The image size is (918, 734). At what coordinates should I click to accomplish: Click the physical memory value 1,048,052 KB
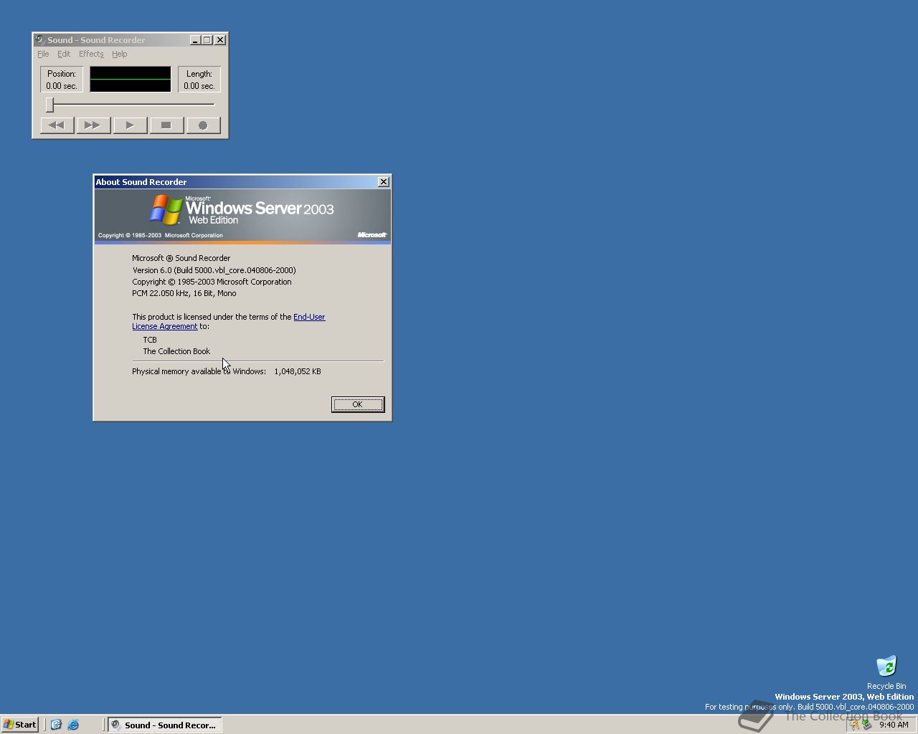coord(298,371)
